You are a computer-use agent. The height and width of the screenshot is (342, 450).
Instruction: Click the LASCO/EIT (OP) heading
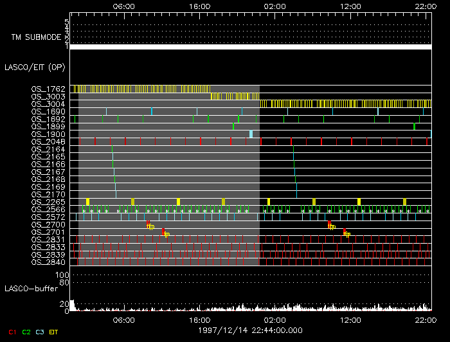(36, 66)
